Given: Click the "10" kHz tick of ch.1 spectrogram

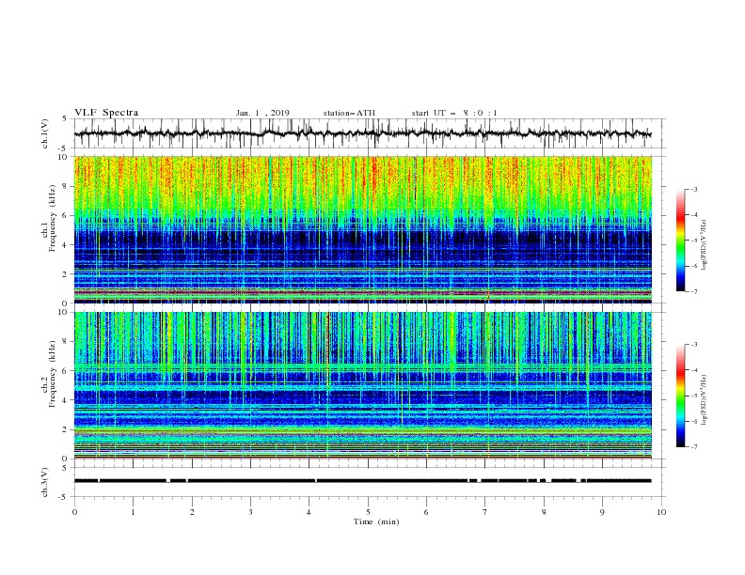Looking at the screenshot, I should pyautogui.click(x=64, y=157).
